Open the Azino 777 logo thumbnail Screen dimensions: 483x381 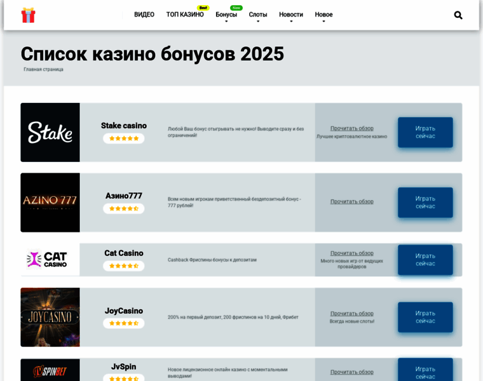[x=50, y=203]
